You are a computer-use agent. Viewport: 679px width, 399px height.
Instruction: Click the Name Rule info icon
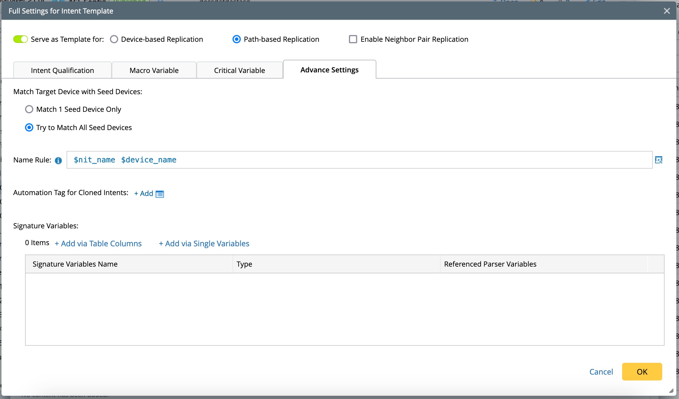(x=58, y=160)
